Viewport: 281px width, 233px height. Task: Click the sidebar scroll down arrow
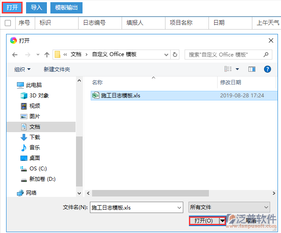79,193
